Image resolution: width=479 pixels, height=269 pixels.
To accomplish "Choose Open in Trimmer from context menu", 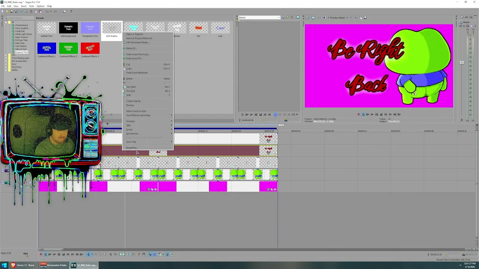I will pyautogui.click(x=148, y=34).
